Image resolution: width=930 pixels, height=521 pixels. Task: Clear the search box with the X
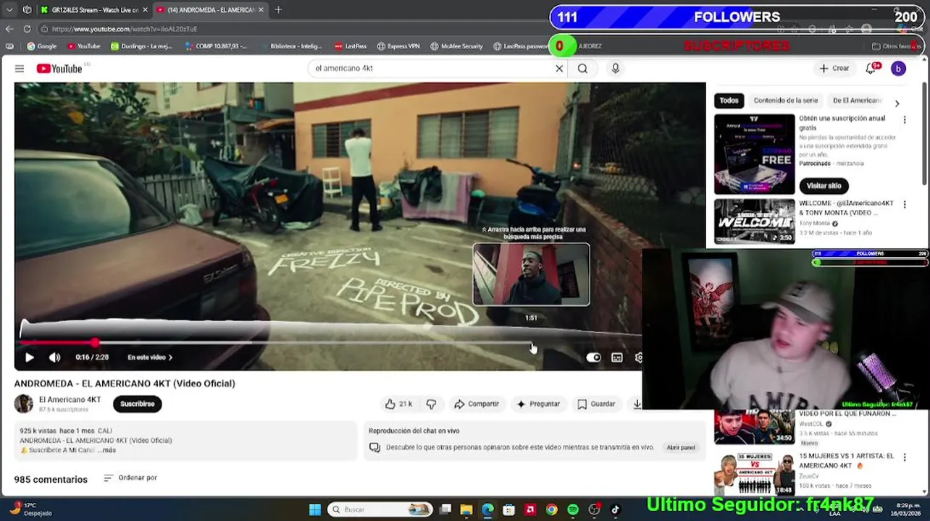(x=559, y=69)
